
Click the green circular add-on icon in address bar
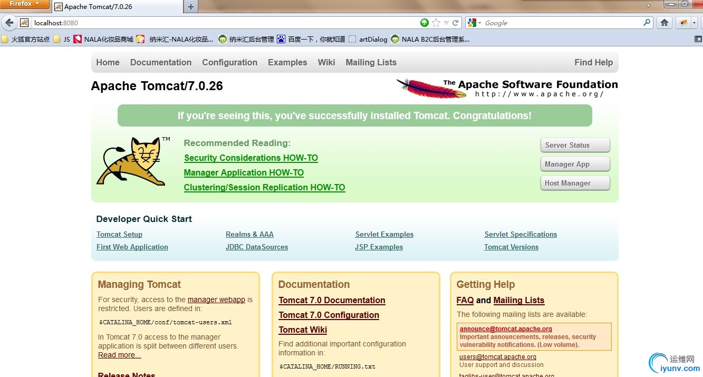tap(425, 23)
